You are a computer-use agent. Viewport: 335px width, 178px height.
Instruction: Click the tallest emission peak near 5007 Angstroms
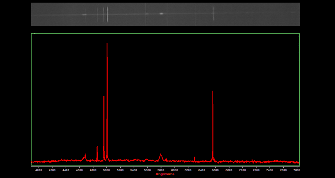point(107,44)
